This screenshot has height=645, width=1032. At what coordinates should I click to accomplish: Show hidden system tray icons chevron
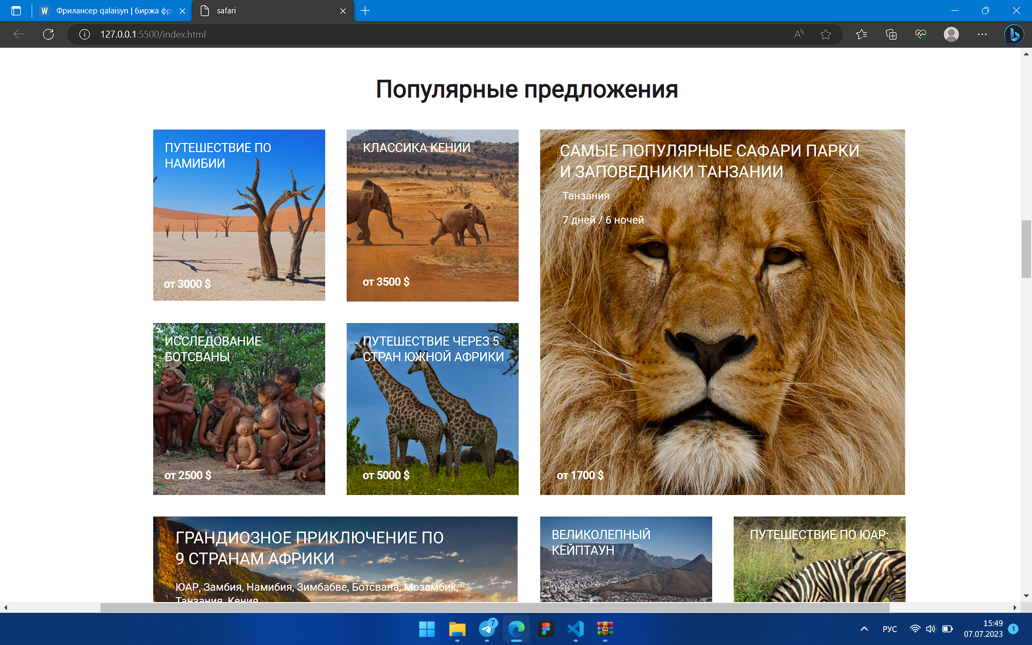(864, 629)
